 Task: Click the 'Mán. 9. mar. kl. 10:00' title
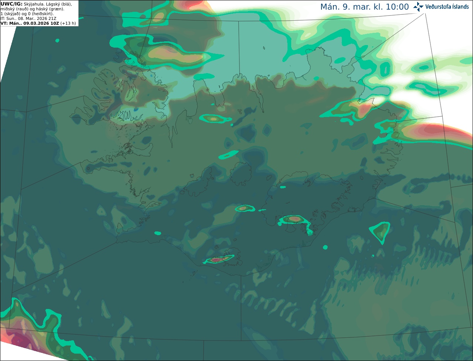click(364, 7)
